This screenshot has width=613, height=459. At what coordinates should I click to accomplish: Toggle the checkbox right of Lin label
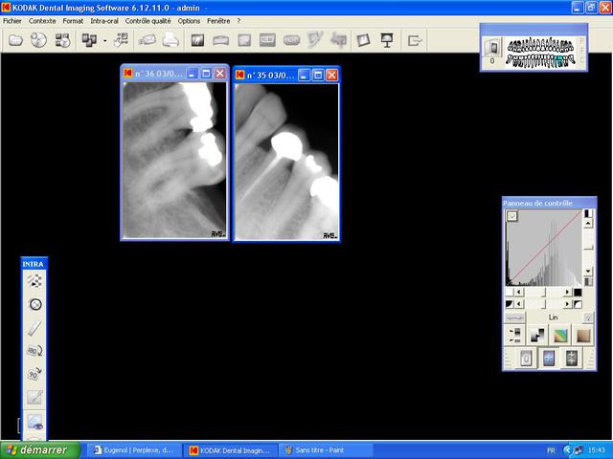click(588, 317)
